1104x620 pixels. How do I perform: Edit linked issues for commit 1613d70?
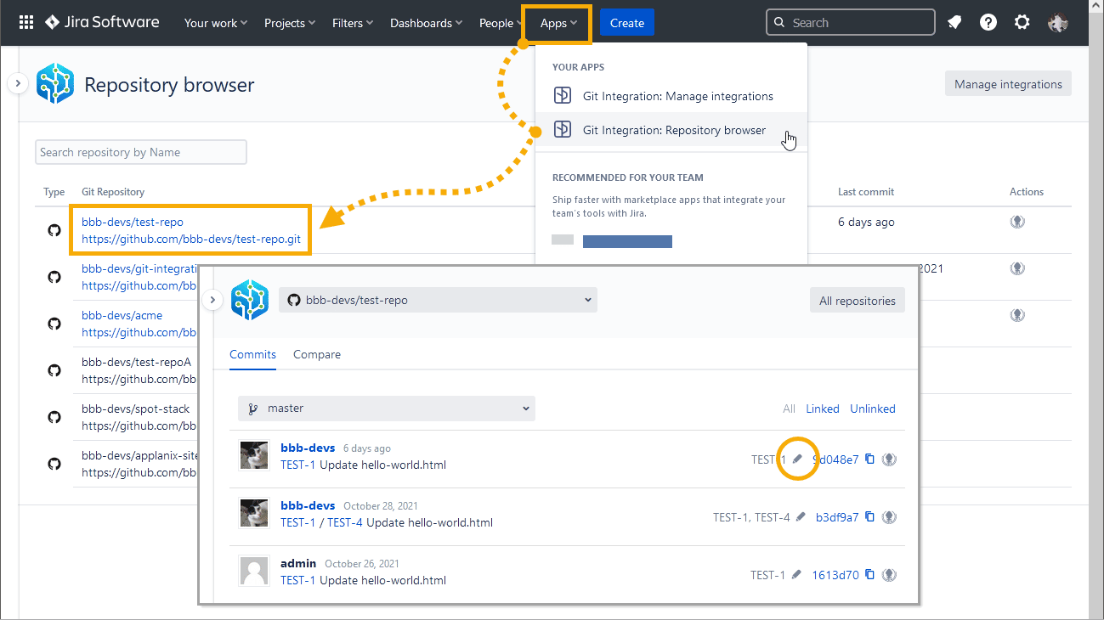point(796,574)
